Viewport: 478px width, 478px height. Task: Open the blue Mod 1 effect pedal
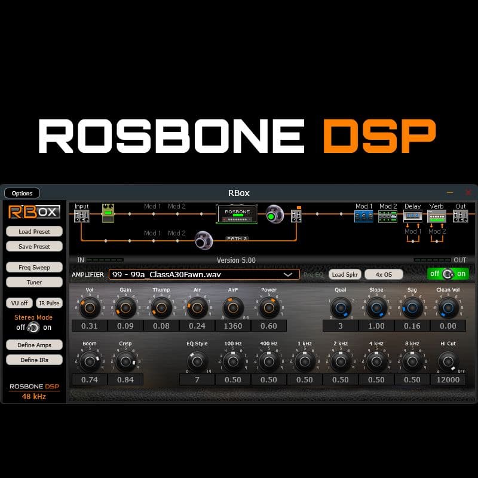coord(364,216)
